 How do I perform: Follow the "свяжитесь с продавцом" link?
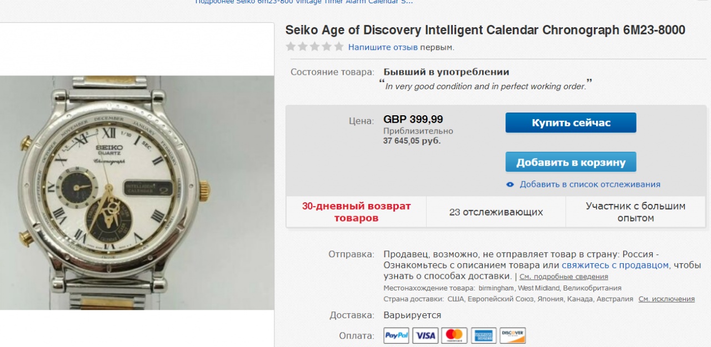click(616, 266)
